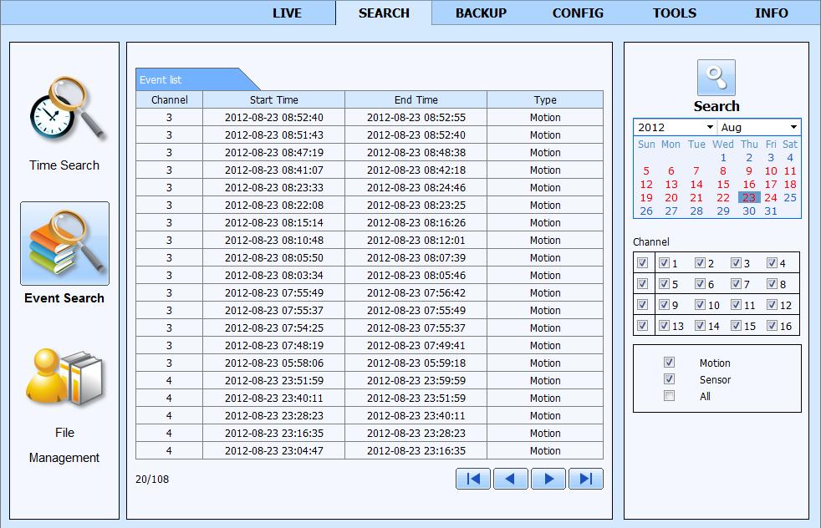The image size is (821, 528).
Task: Select August 31 in the calendar
Action: click(771, 211)
